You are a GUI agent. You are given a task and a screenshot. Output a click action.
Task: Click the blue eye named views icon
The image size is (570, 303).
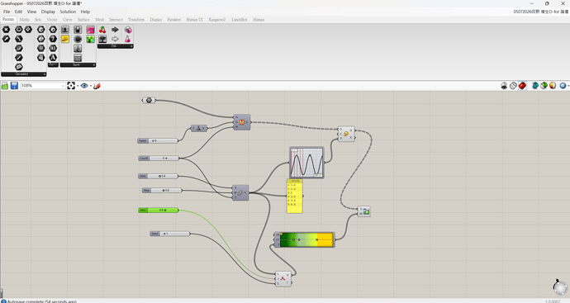(x=84, y=86)
